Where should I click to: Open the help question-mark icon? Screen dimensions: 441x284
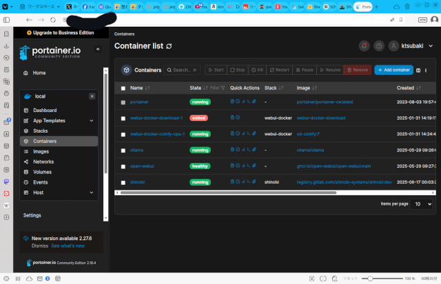(379, 46)
